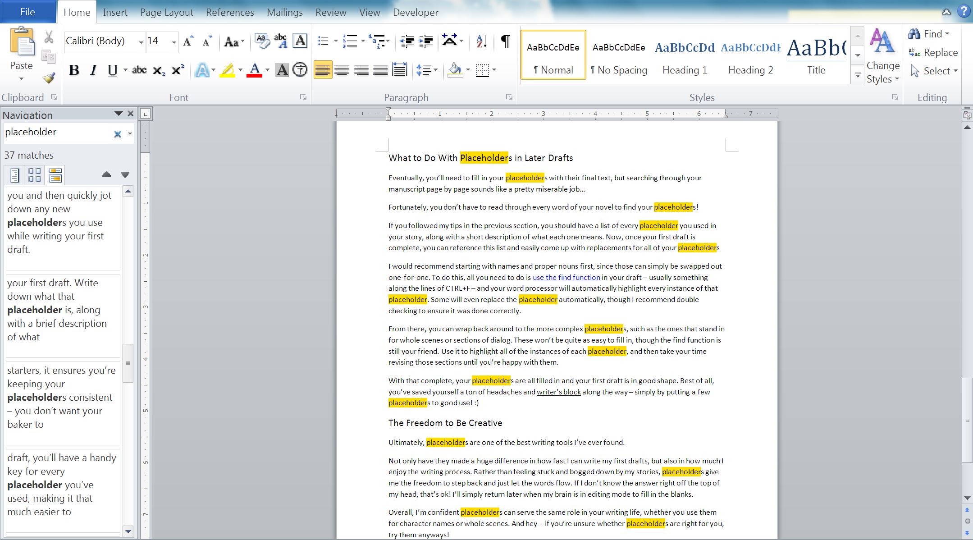Click the Clear Formatting icon

262,41
